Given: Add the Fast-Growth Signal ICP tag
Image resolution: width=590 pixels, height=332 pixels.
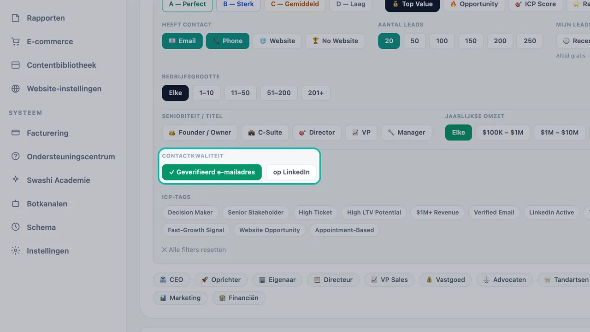Looking at the screenshot, I should [196, 230].
